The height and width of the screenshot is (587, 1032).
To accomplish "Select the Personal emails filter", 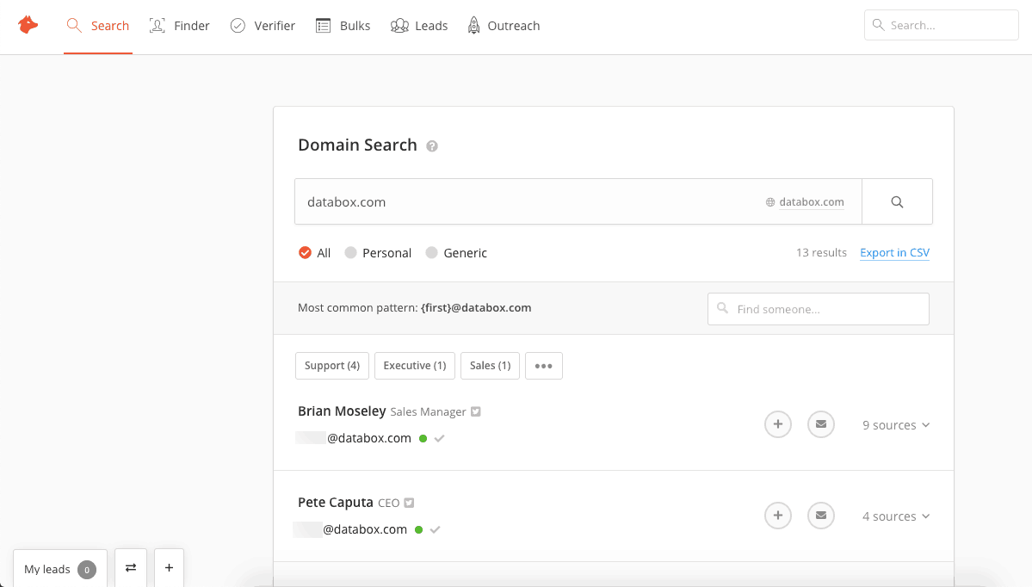I will pos(350,253).
